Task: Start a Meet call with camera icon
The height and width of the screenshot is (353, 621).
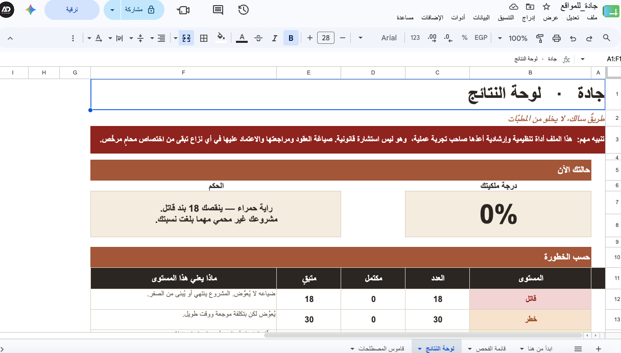Action: coord(183,10)
